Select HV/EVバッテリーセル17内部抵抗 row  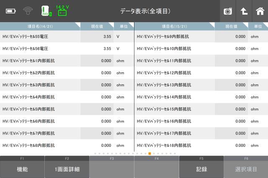[x=201, y=133]
